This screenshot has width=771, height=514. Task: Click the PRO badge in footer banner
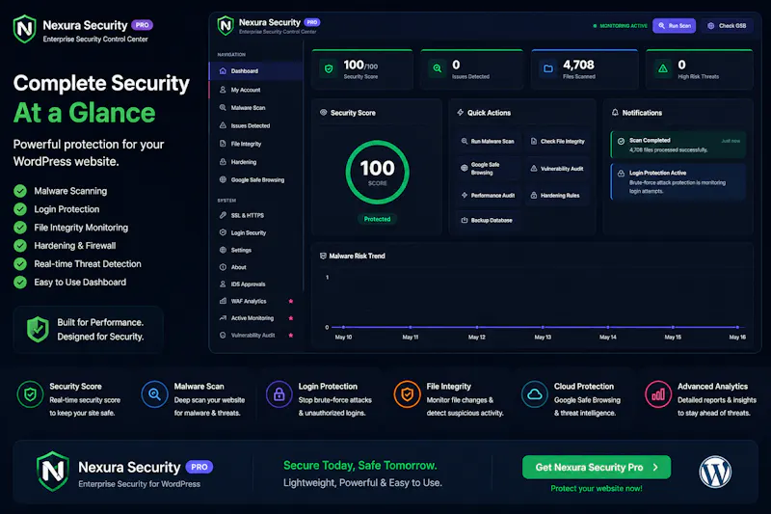199,467
